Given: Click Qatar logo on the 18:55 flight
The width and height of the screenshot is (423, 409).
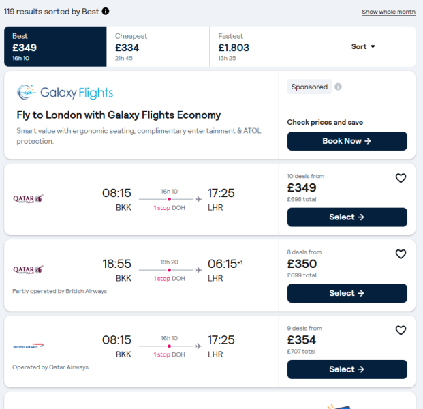Looking at the screenshot, I should [29, 269].
